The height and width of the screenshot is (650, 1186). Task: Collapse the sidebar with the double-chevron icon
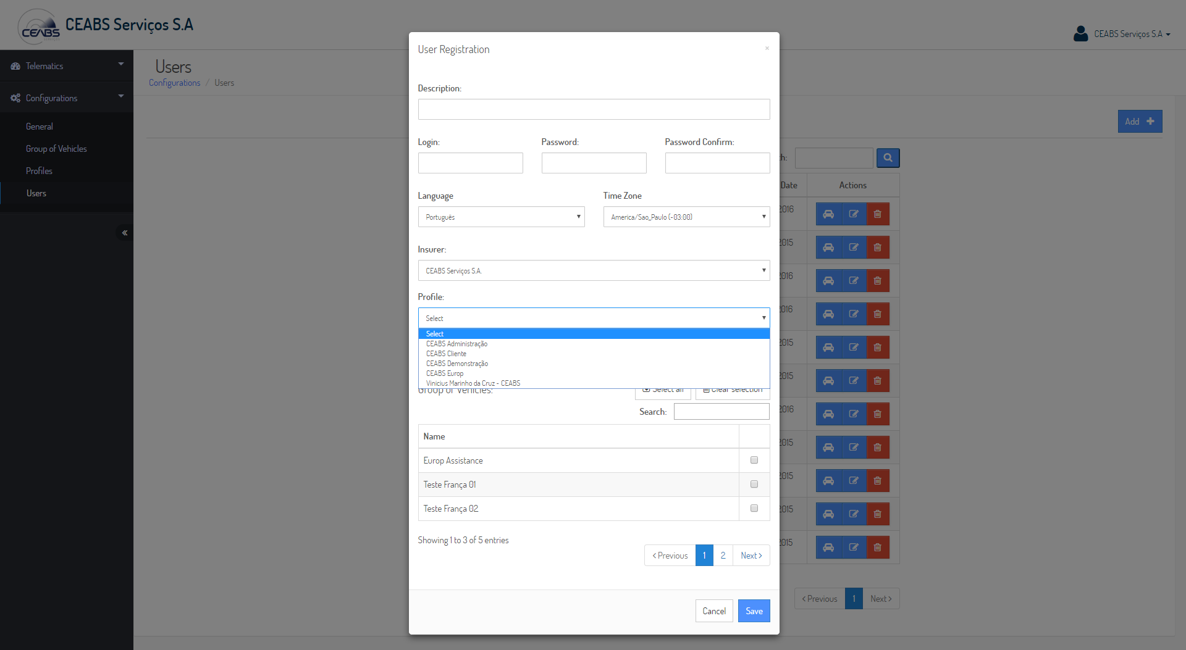pos(125,233)
